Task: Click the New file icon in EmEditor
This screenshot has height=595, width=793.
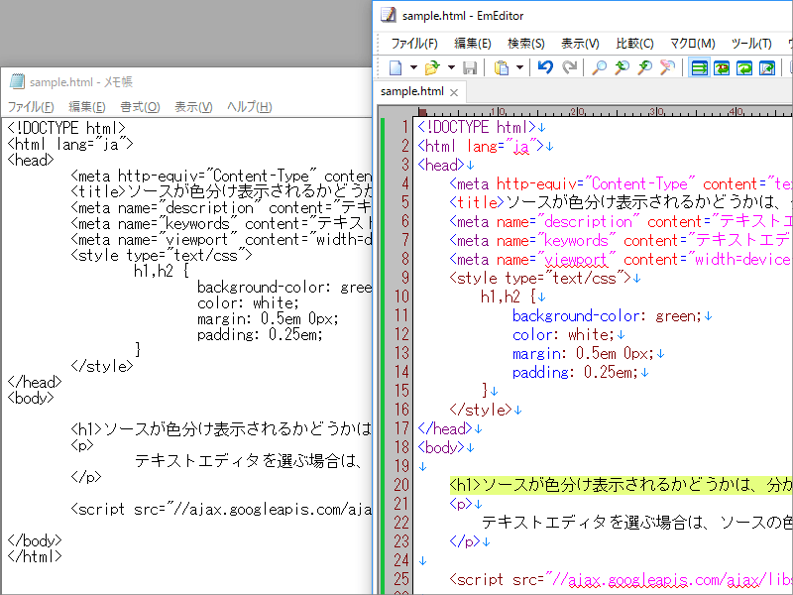Action: pos(396,68)
